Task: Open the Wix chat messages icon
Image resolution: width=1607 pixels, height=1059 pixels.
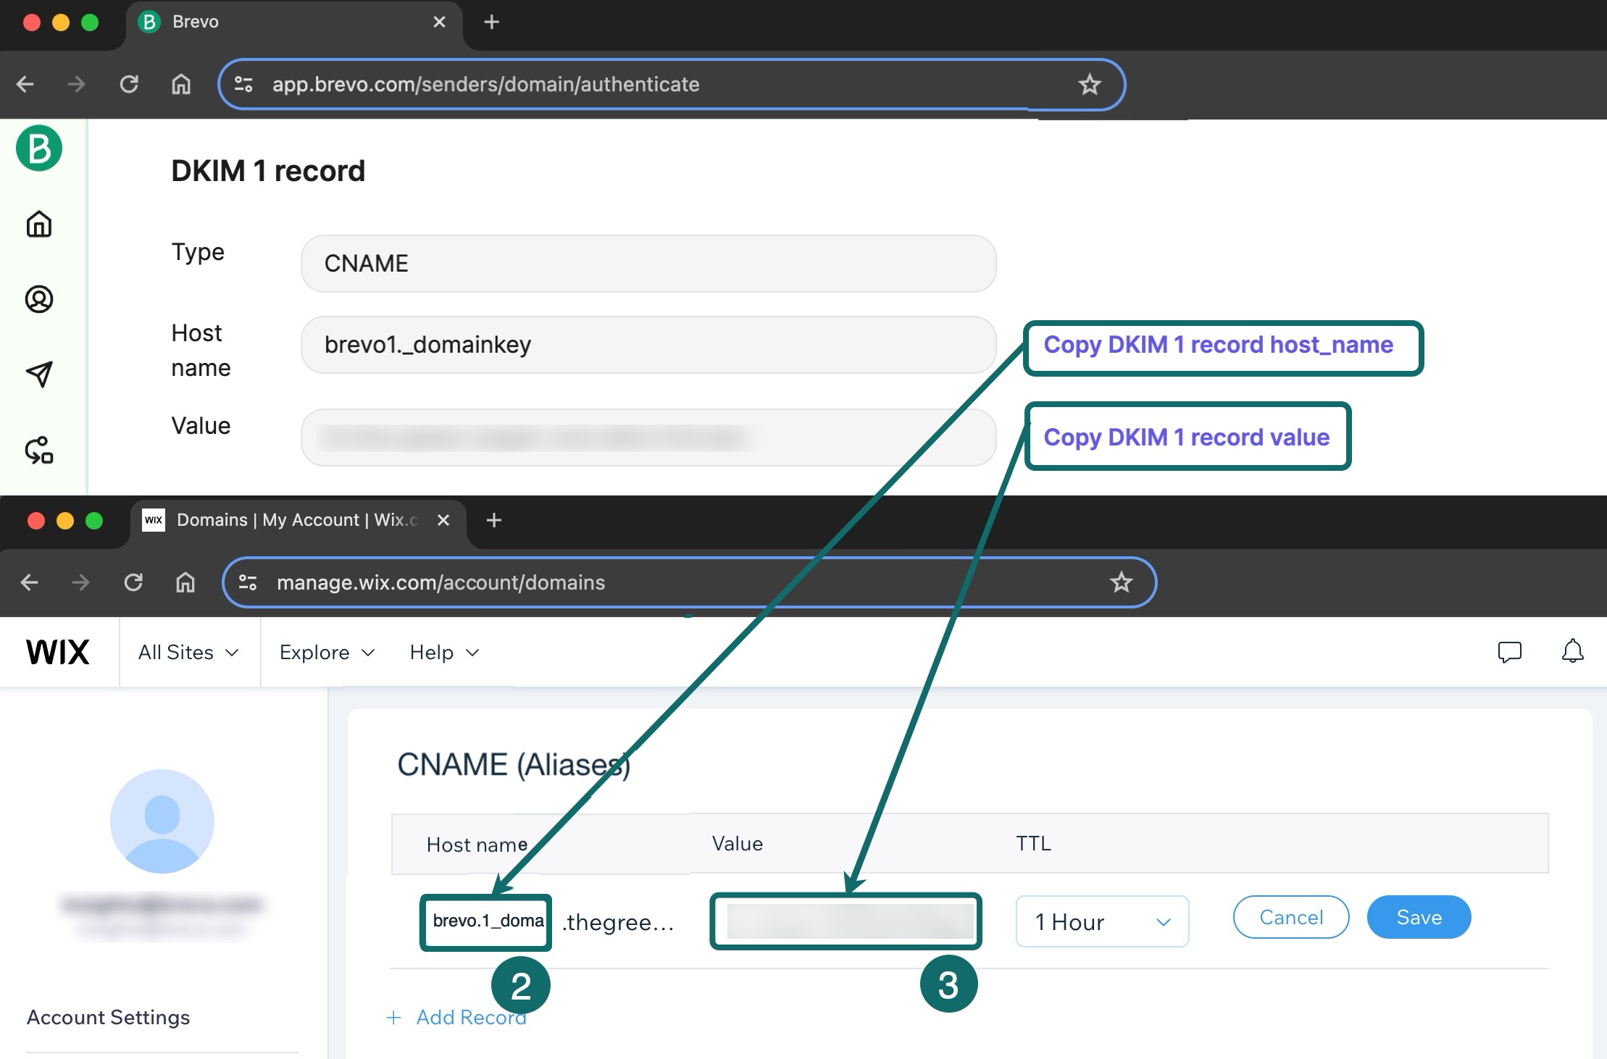Action: (1510, 652)
